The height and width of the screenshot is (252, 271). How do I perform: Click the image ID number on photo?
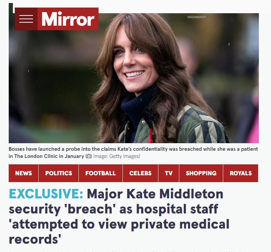pyautogui.click(x=196, y=17)
